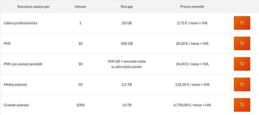Click the Storage column header
Viewport: 259px width, 115px height.
(x=127, y=7)
